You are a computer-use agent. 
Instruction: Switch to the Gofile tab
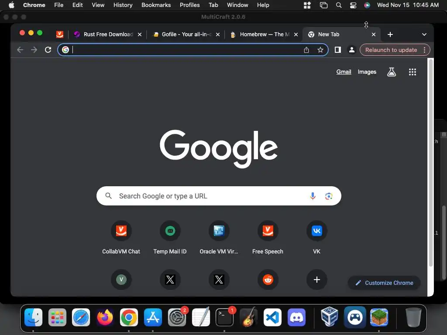(186, 34)
